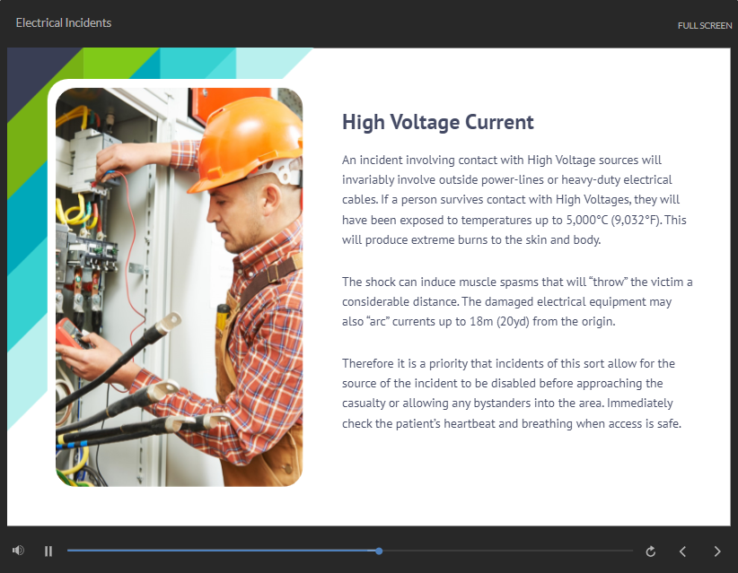Click the electrician photo thumbnail
Viewport: 738px width, 573px height.
tap(180, 287)
